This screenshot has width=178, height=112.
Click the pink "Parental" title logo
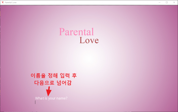pos(76,32)
